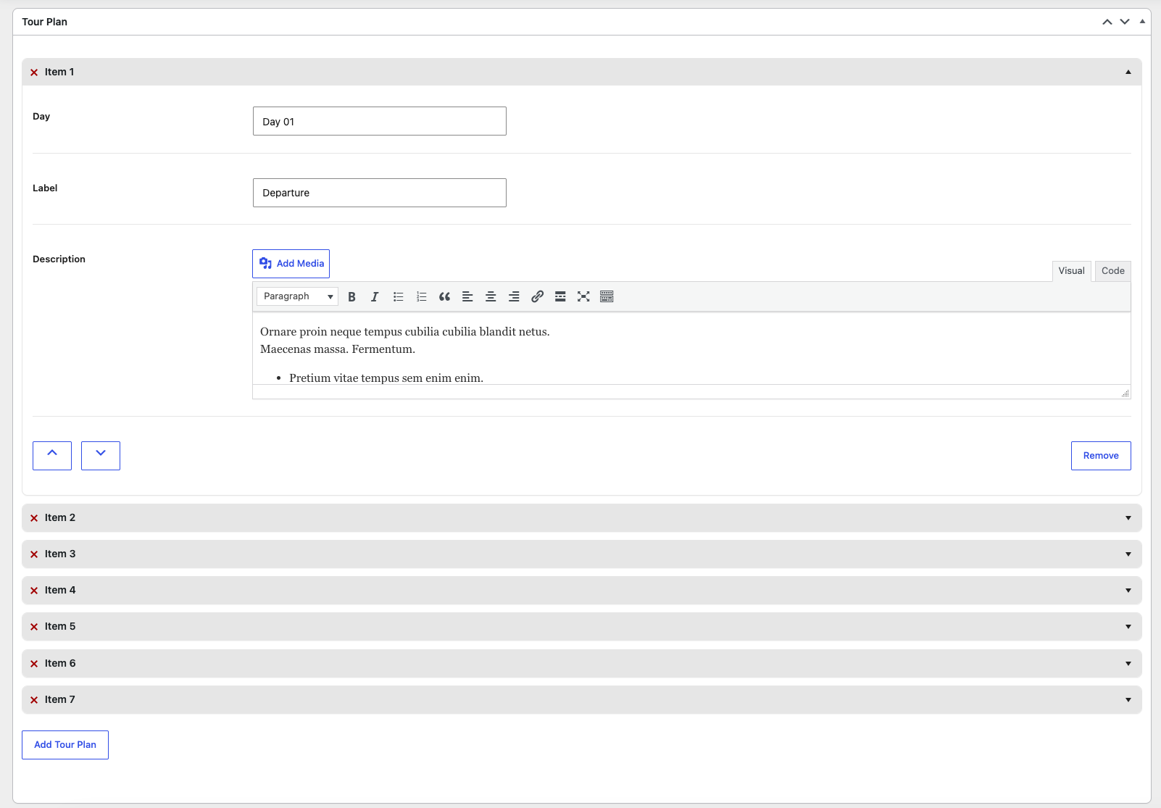Insert a numbered list

(x=421, y=296)
